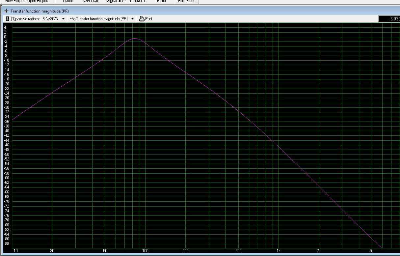Click the -6,030 cursor value readout

coord(389,19)
